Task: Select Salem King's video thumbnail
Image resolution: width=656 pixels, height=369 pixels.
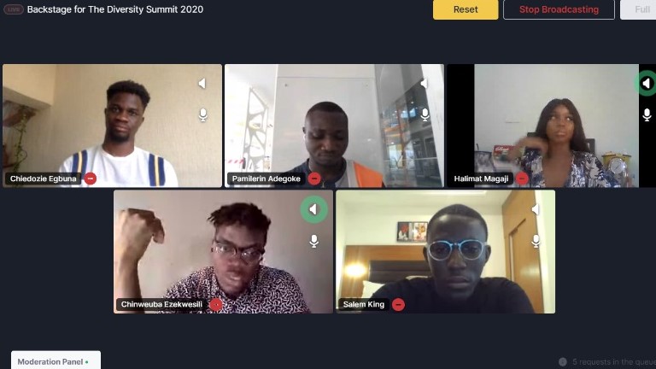Action: [x=446, y=251]
